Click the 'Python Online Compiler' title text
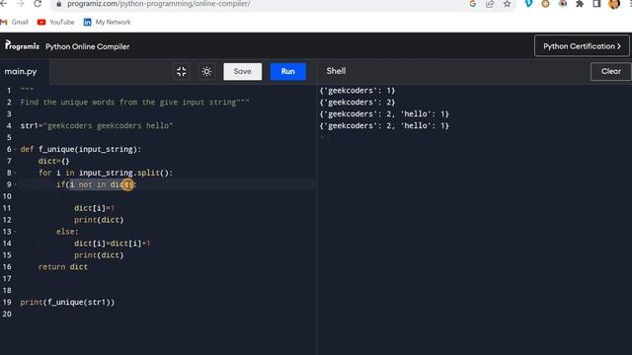 (88, 46)
